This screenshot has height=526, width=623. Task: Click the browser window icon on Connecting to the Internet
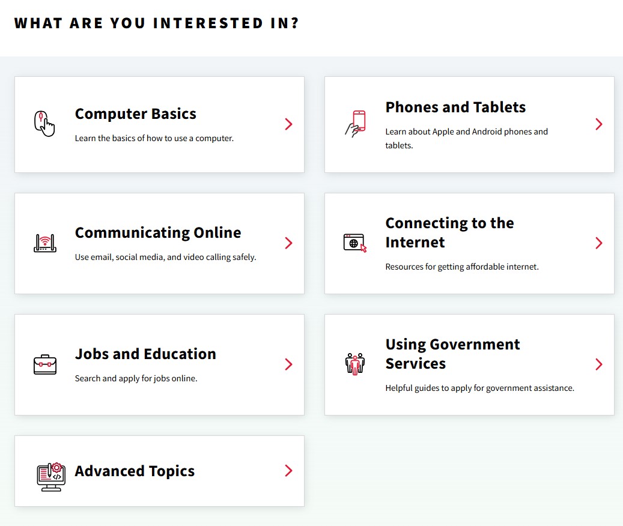356,243
